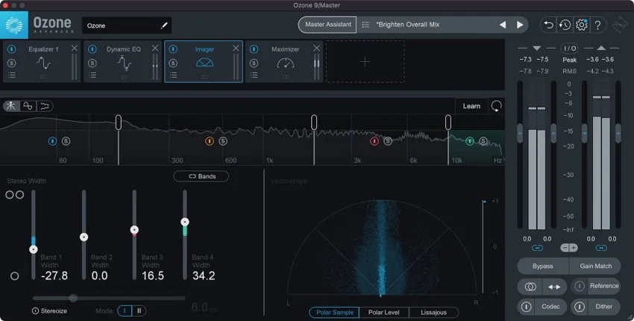The height and width of the screenshot is (321, 634).
Task: Select the Maximizer module
Action: click(285, 61)
